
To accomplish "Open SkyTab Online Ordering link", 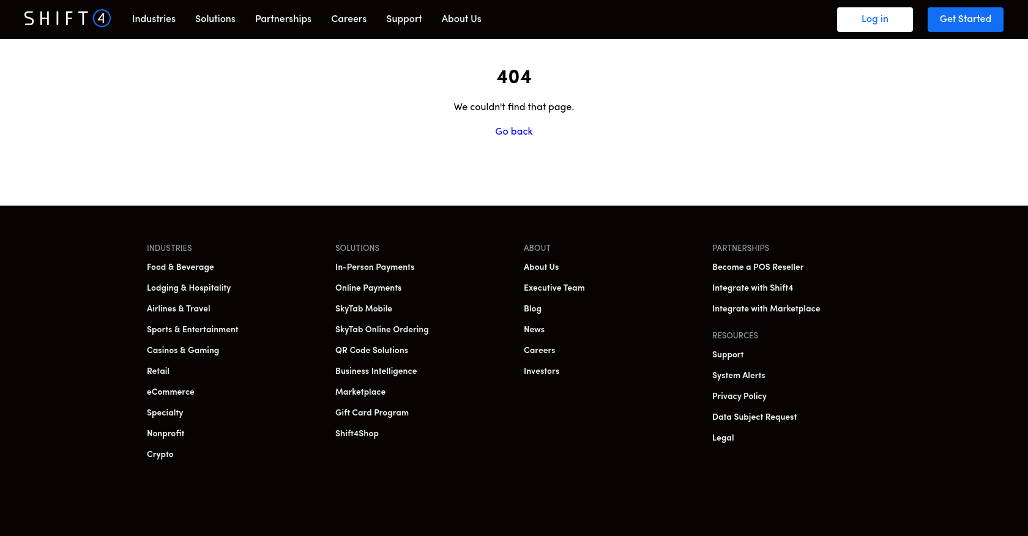I will pyautogui.click(x=382, y=330).
